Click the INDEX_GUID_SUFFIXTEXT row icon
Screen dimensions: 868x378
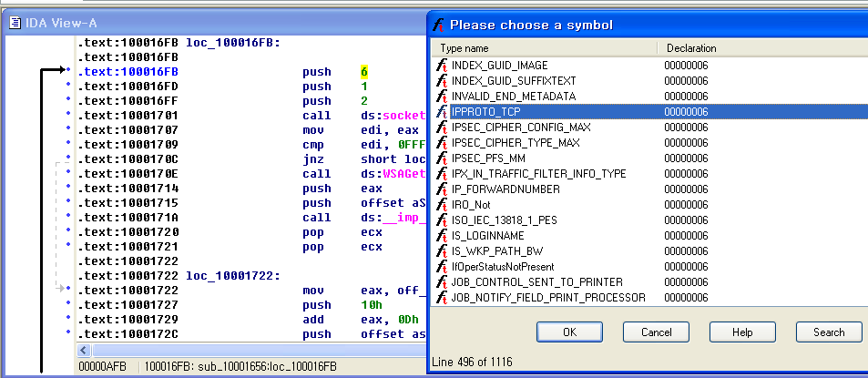[x=441, y=81]
